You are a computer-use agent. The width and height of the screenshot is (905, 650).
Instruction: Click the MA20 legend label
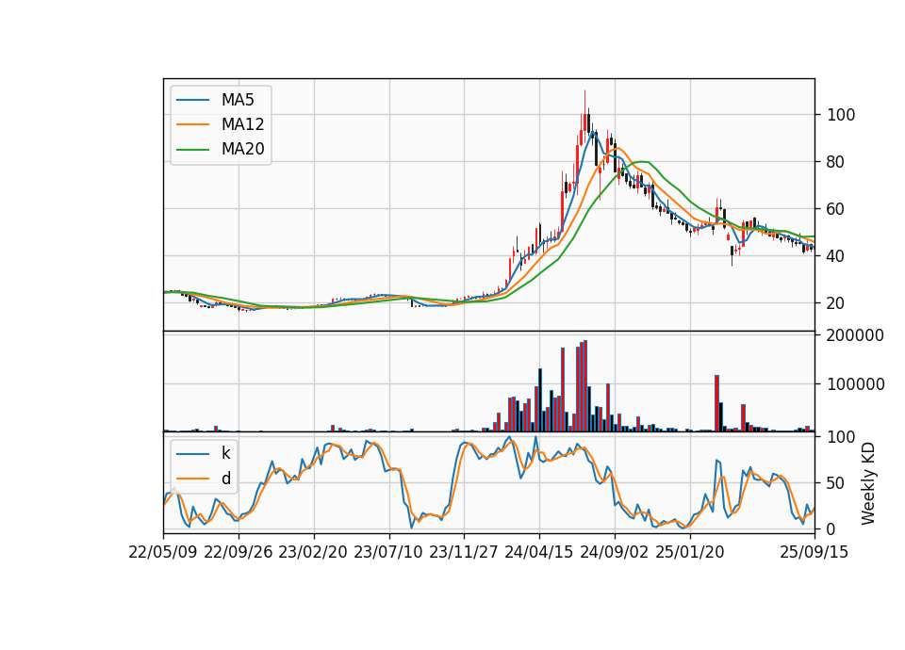[242, 149]
